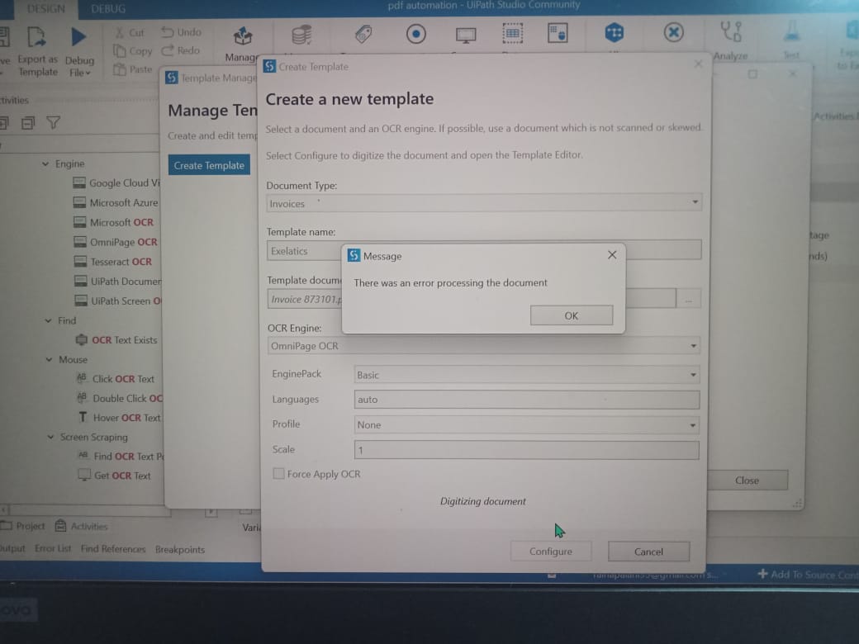Select Find OCR Text Position activity

pos(121,456)
